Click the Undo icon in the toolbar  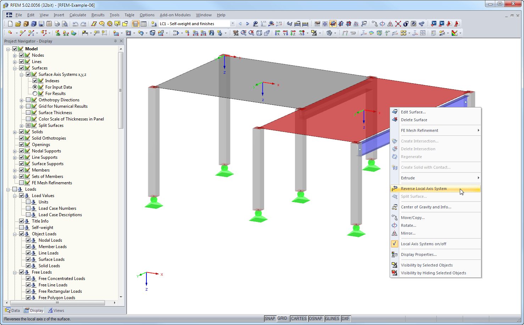coord(75,23)
